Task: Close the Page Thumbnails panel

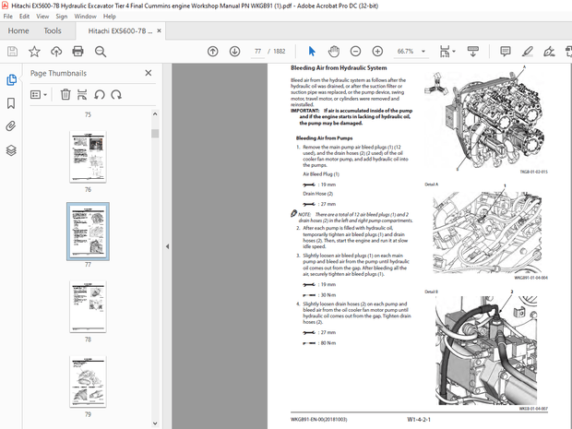Action: (149, 73)
